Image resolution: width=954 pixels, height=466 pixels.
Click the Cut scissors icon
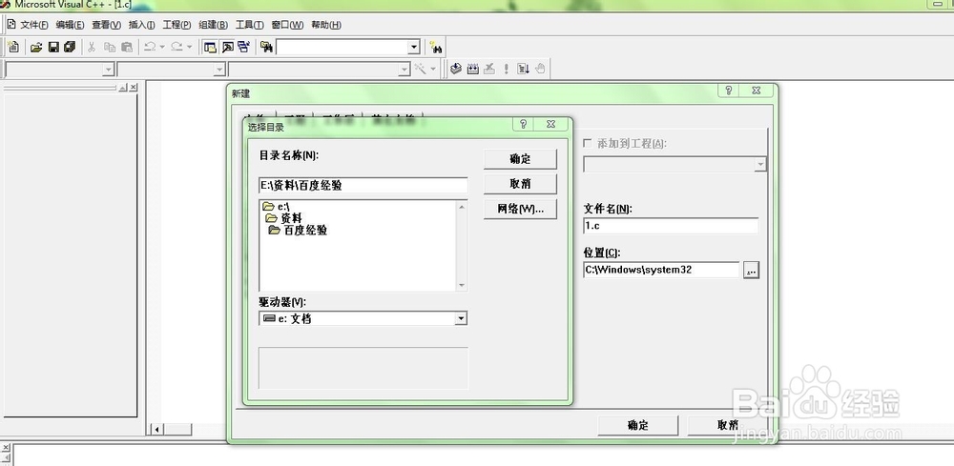tap(92, 47)
